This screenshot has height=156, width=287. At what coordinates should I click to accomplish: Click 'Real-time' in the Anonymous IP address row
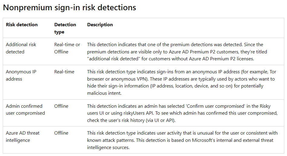64,72
